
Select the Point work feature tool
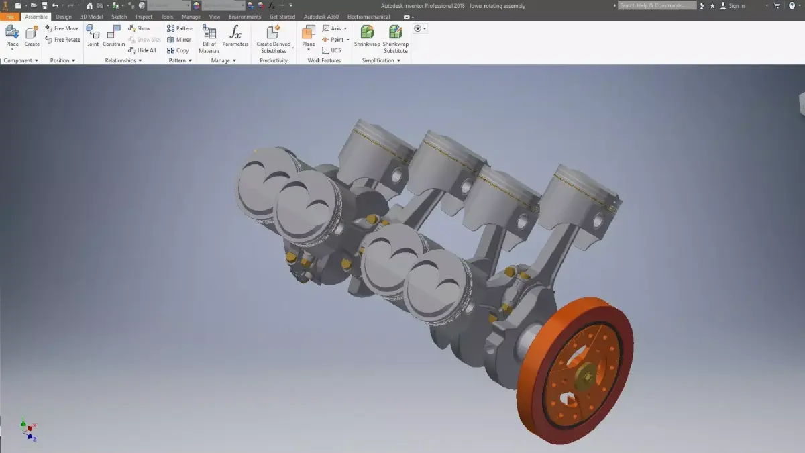[333, 40]
